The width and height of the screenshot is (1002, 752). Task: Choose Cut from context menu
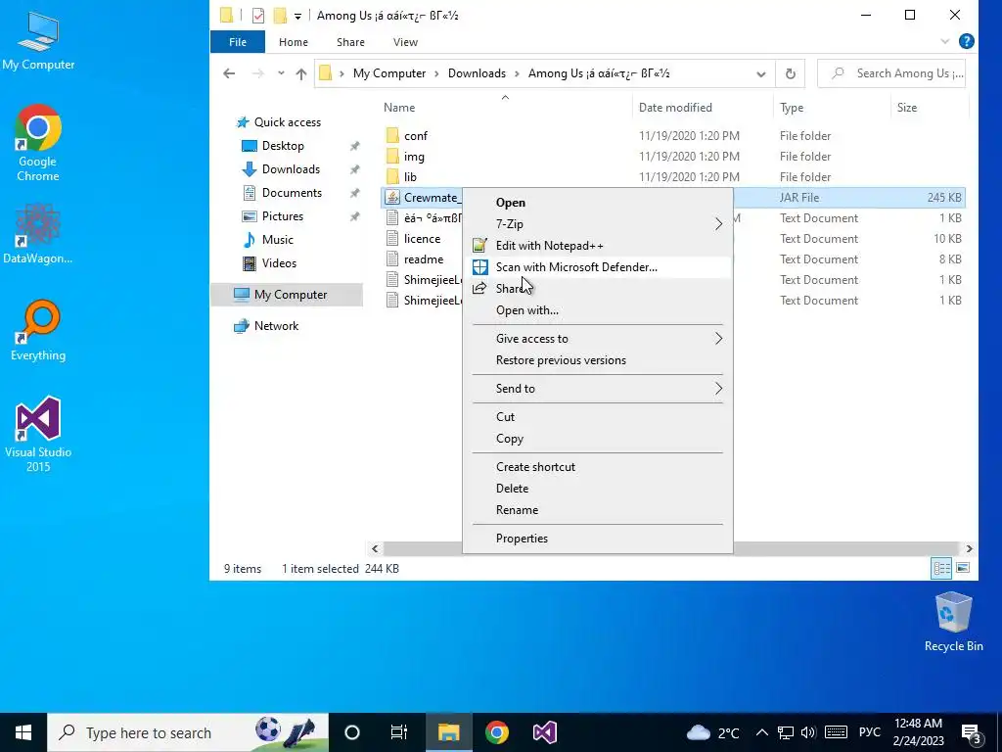click(597, 417)
